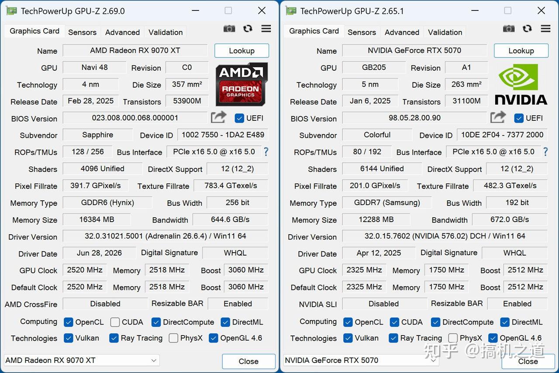Open the AMD Radeon RX 9070 XT GPU selector dropdown
This screenshot has width=559, height=373.
(82, 360)
